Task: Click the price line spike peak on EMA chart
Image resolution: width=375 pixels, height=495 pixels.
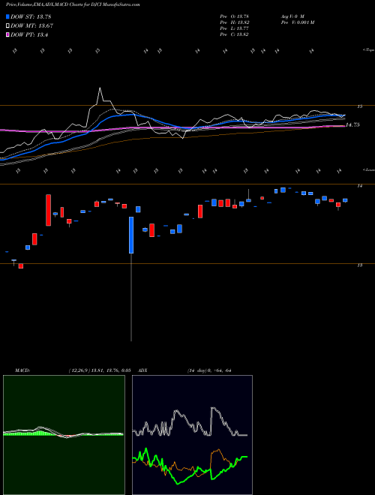Action: point(100,88)
